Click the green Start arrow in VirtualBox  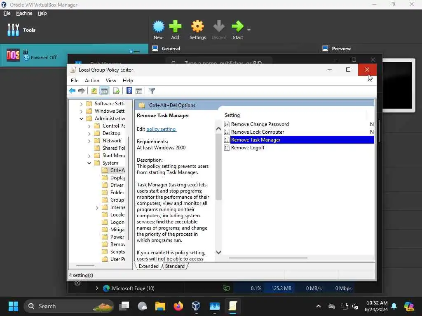238,30
